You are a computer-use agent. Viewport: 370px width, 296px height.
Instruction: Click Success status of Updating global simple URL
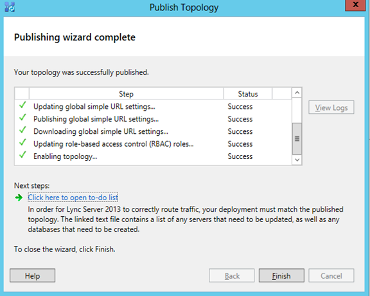240,106
